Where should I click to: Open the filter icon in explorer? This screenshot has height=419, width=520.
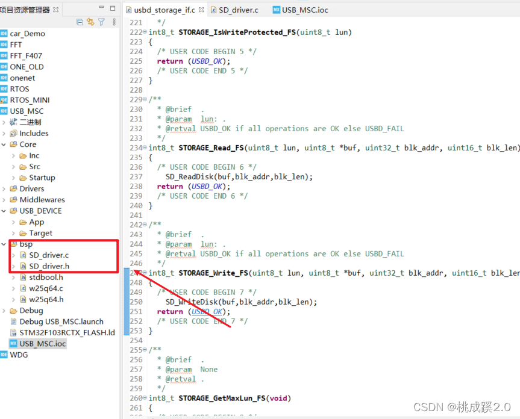coord(101,22)
